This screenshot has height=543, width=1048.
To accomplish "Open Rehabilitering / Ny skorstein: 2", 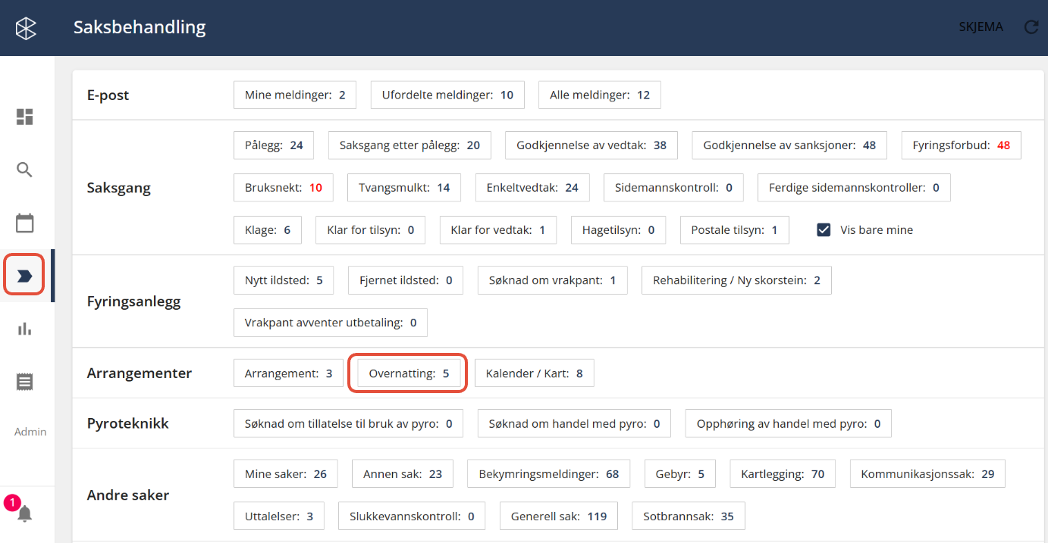I will [737, 280].
